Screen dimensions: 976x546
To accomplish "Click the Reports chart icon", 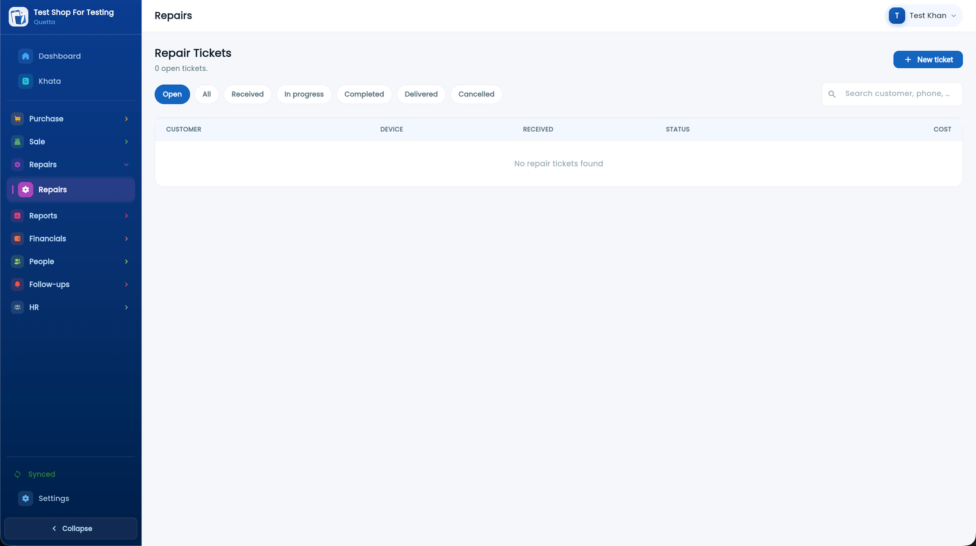I will point(18,216).
